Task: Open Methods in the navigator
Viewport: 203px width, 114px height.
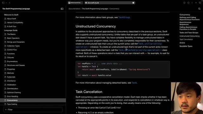Action: click(10, 73)
